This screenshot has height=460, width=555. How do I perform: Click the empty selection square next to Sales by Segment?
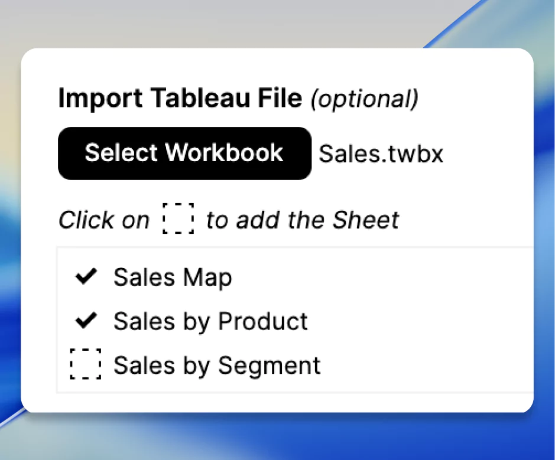(x=86, y=365)
